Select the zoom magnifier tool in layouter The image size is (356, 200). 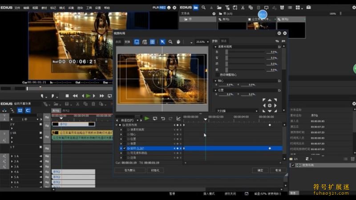(x=170, y=42)
